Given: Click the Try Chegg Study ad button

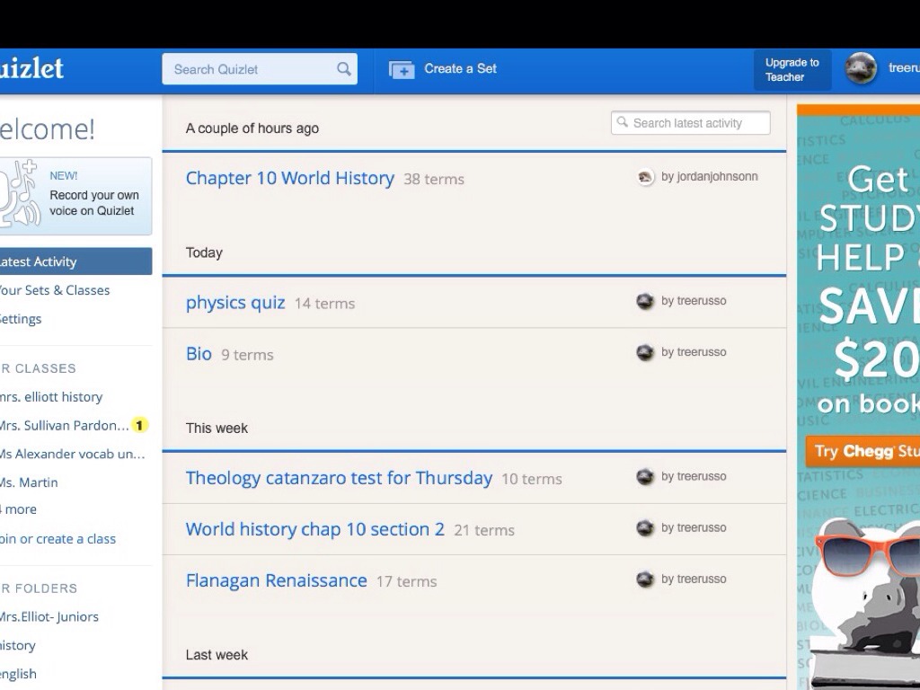Looking at the screenshot, I should point(862,451).
